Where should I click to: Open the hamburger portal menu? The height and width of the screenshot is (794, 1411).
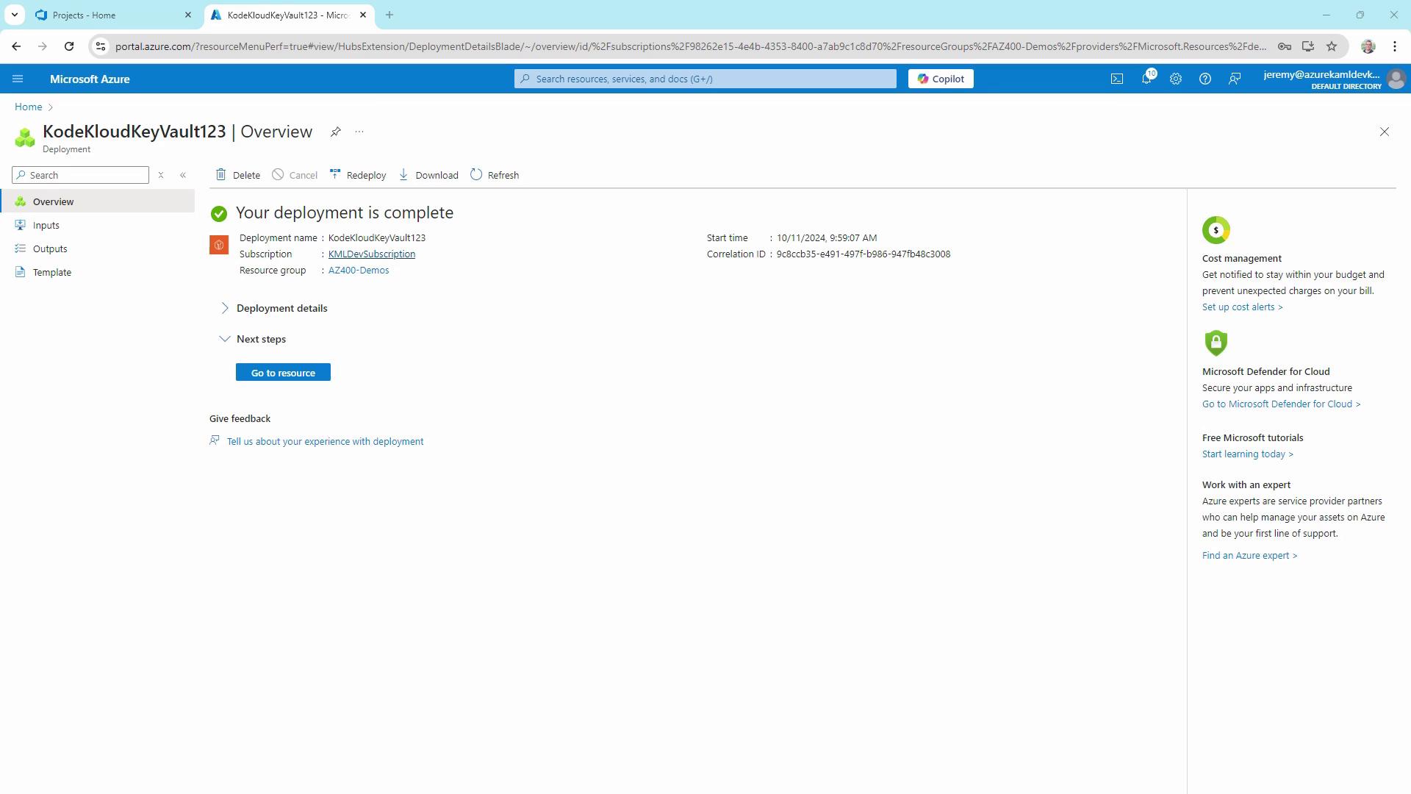(18, 79)
